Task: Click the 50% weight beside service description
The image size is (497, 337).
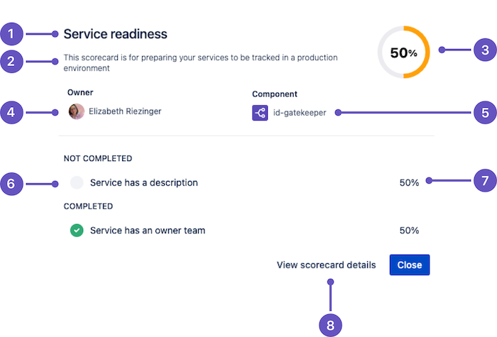Action: (409, 182)
